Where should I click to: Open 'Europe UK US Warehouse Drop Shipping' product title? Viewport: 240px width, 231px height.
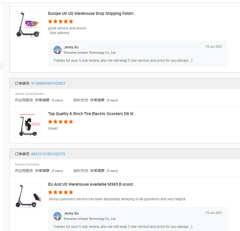click(x=92, y=14)
